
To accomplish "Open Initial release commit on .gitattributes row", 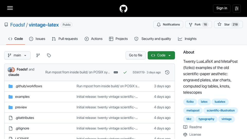I will point(107,118).
